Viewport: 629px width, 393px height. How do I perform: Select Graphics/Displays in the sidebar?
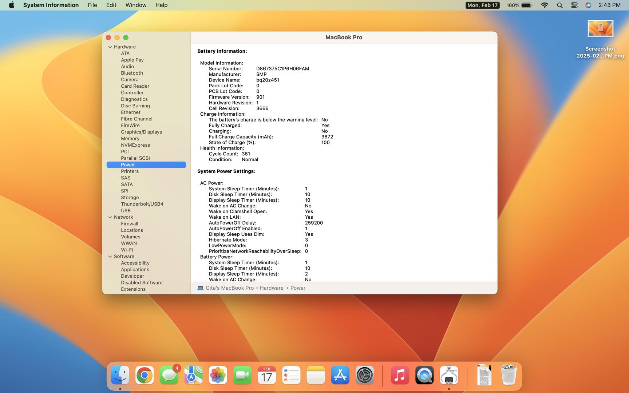(x=141, y=132)
